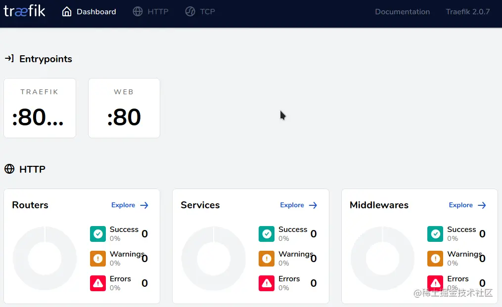Viewport: 502px width, 307px height.
Task: Click the Services donut chart
Action: click(x=214, y=258)
